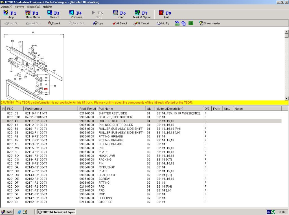Screen dimensions: 289x215
Task: Click Zoom Out toolbar button
Action: (76, 23)
